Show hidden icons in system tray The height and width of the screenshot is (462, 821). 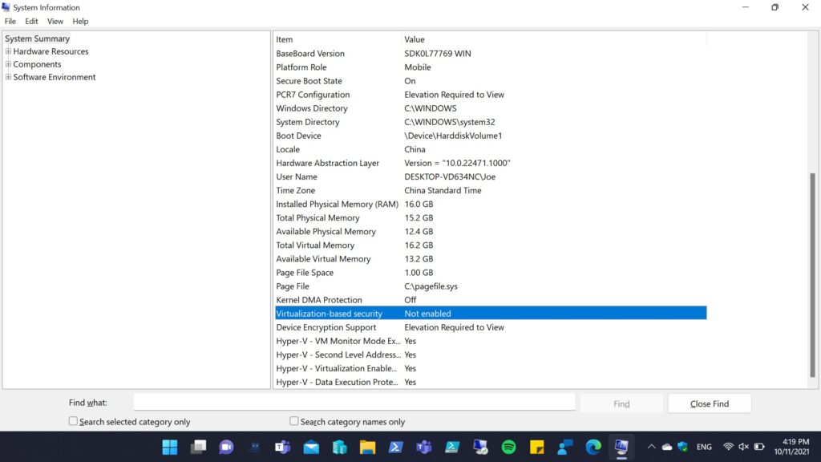pyautogui.click(x=650, y=447)
